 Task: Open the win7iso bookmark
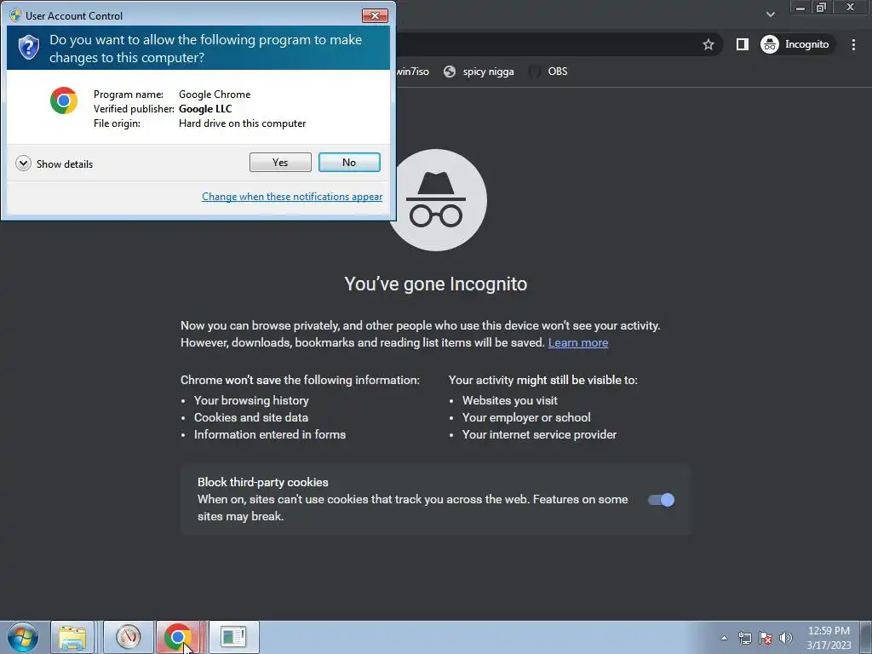[413, 72]
